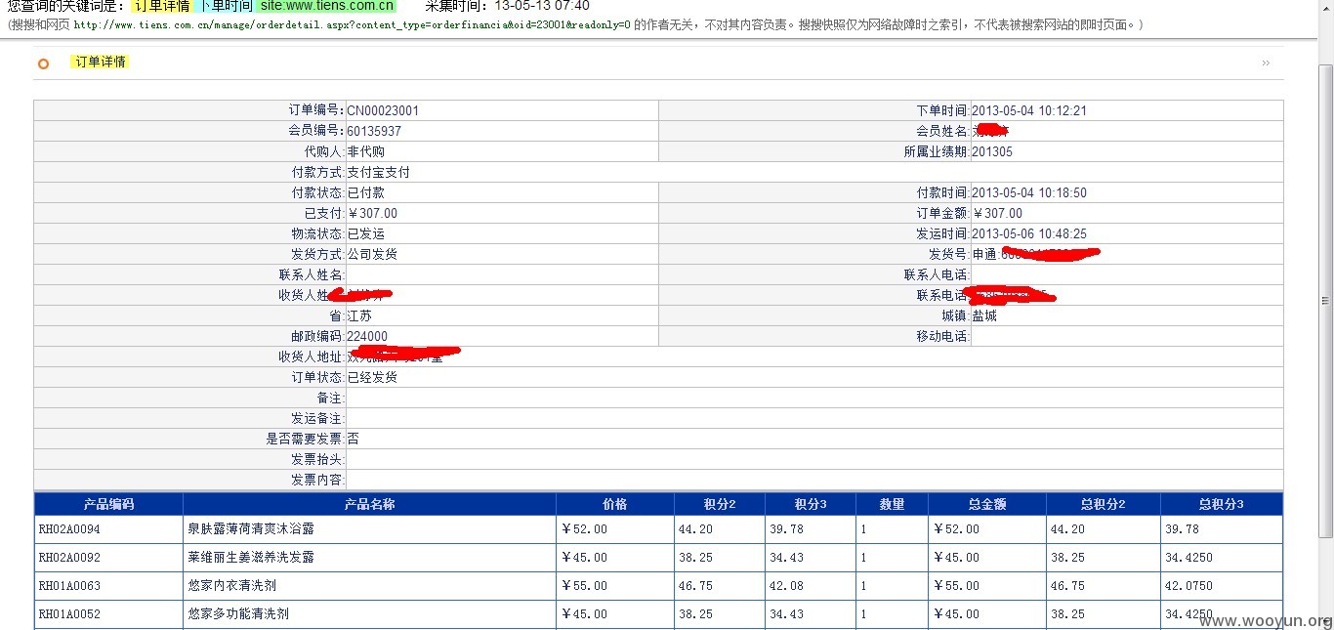
Task: Click payment method 支付宝支付
Action: tap(379, 173)
